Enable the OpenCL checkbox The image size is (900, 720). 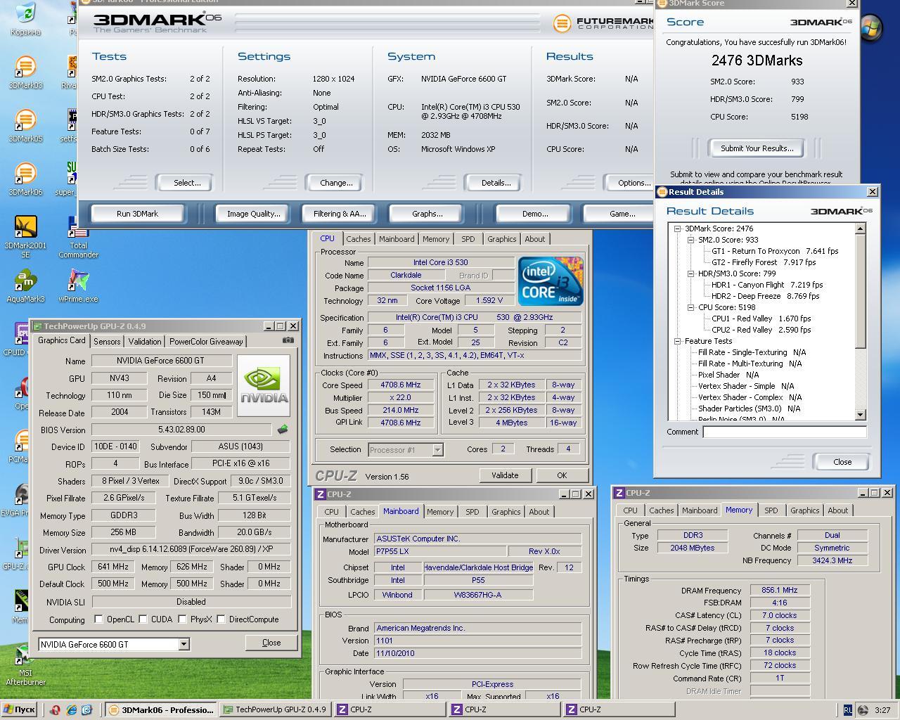99,619
